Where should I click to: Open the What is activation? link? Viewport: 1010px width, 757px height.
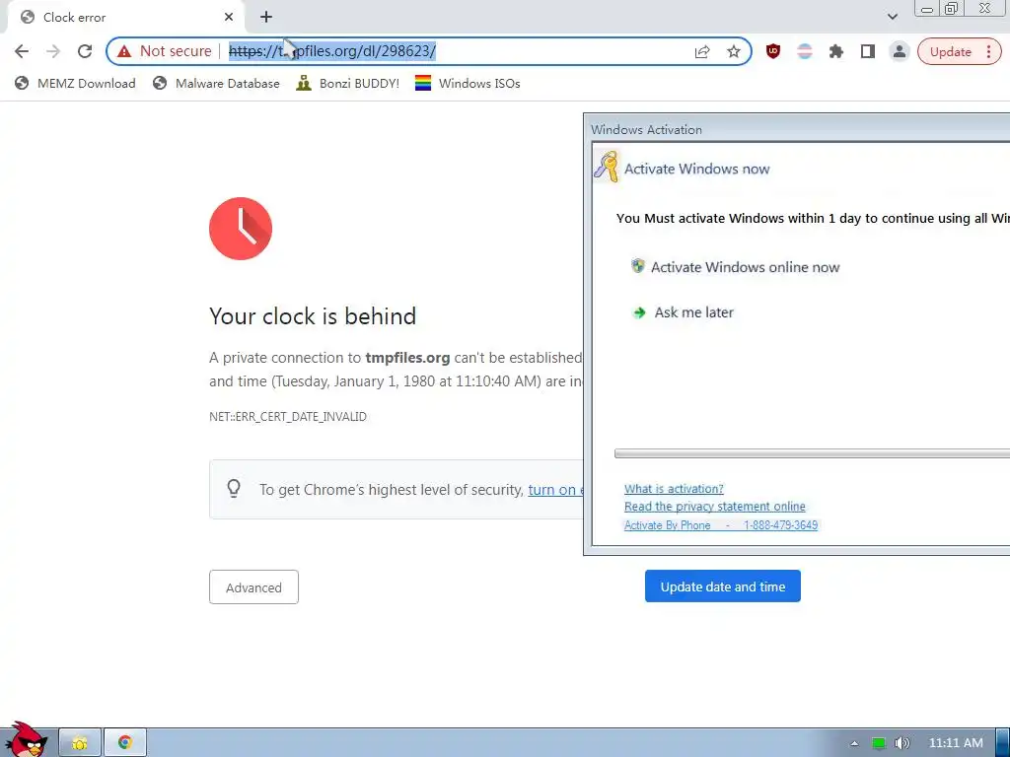tap(674, 489)
